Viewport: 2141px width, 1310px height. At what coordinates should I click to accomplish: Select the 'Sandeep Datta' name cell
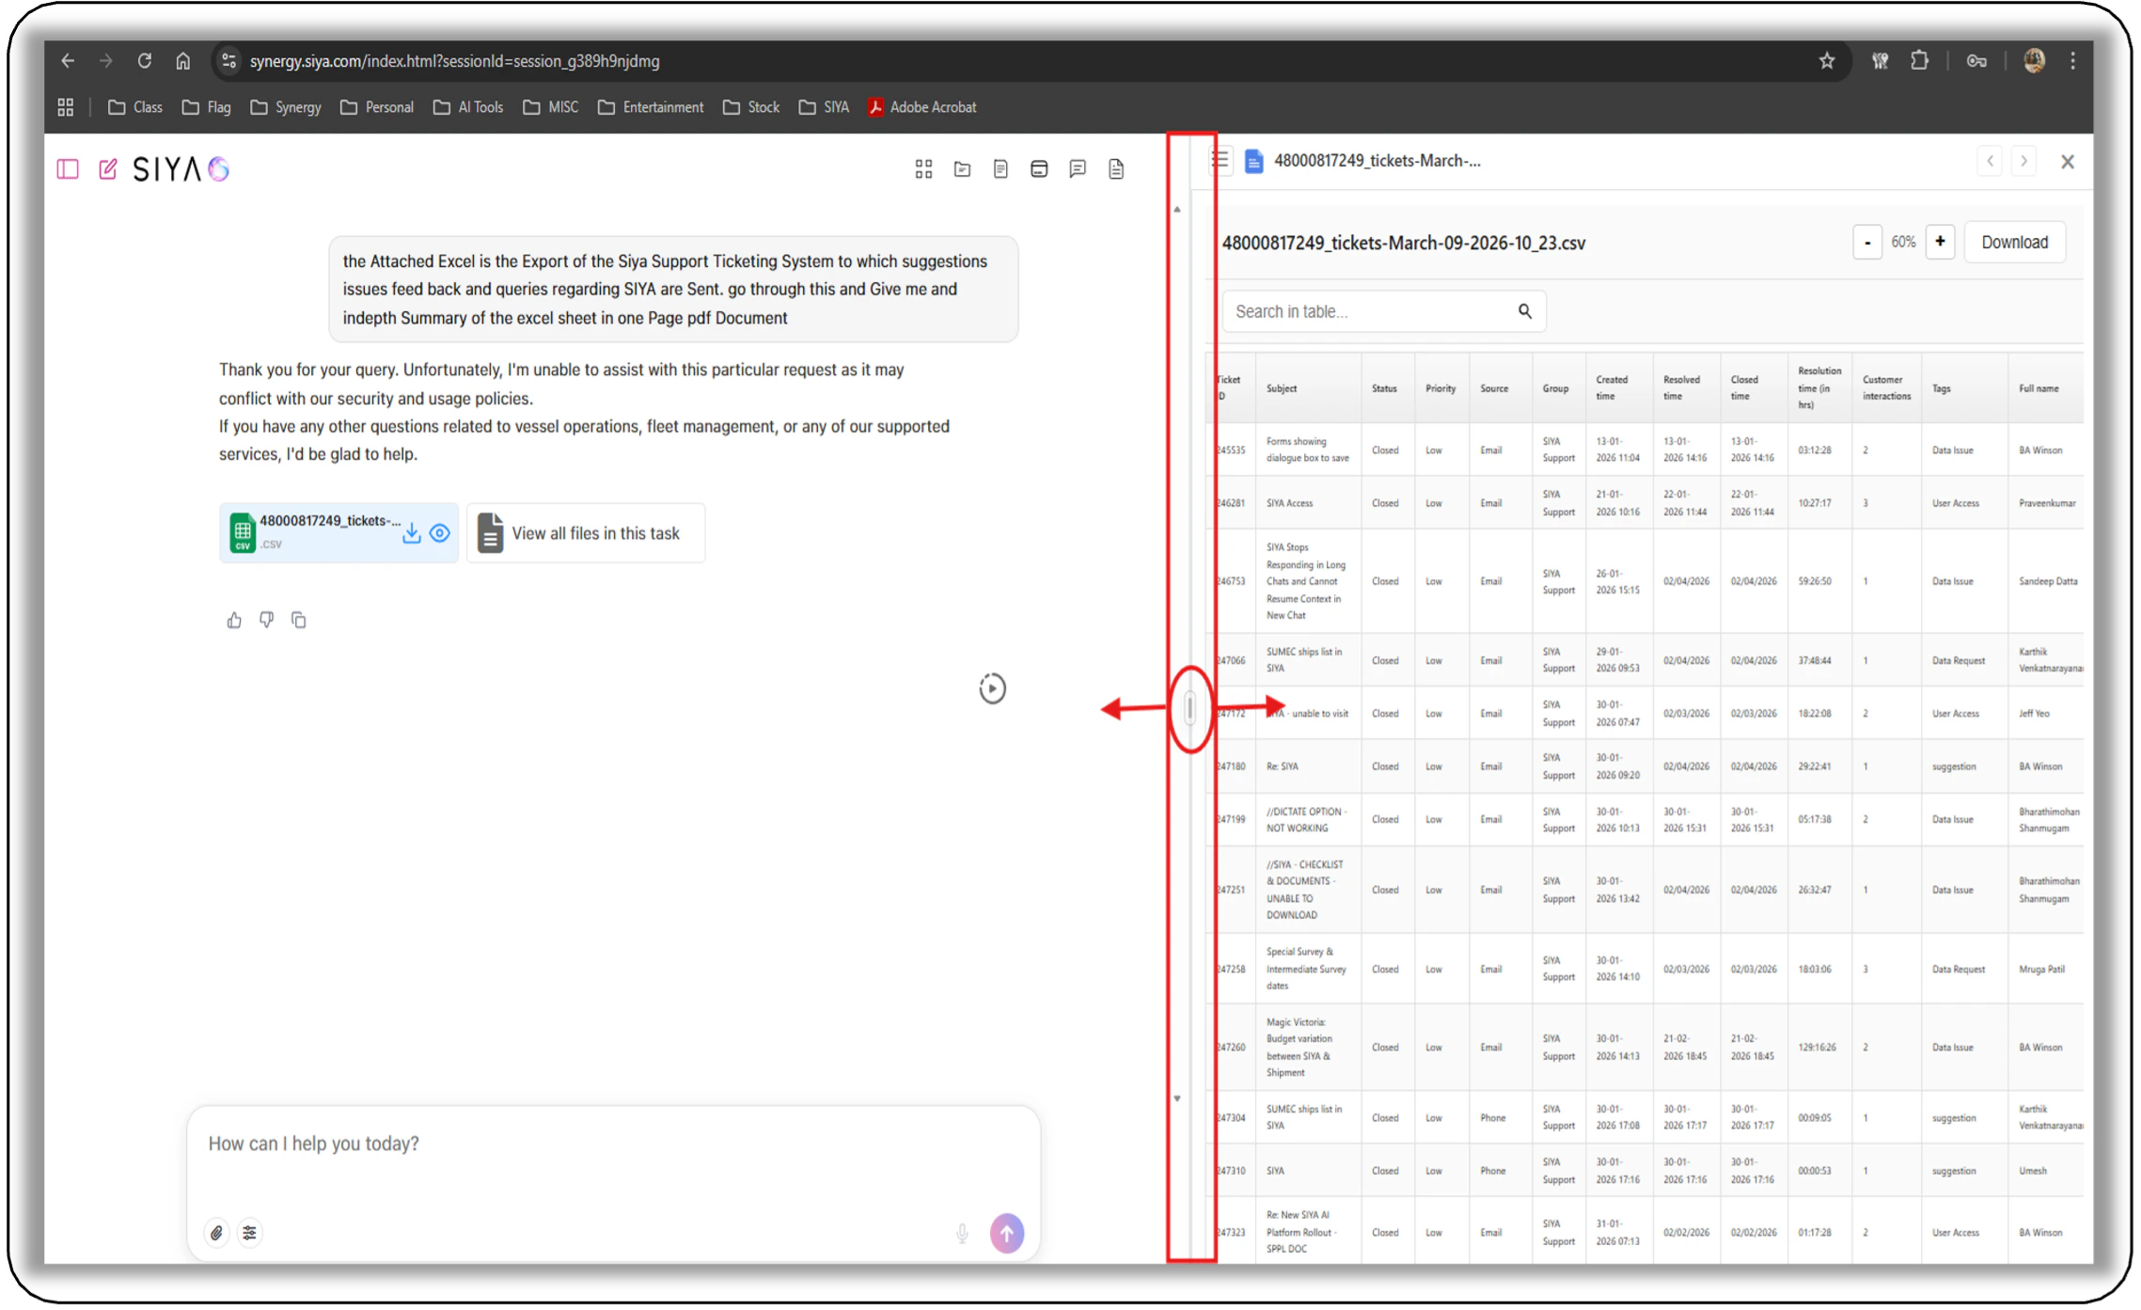pos(2048,581)
